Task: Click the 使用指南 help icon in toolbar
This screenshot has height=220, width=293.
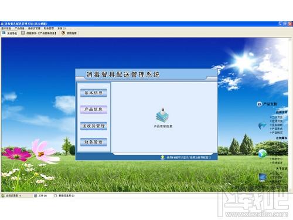Action: pos(63,33)
